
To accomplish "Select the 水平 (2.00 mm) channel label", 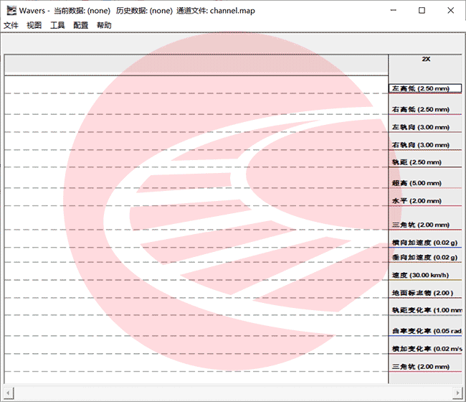I will coord(417,201).
